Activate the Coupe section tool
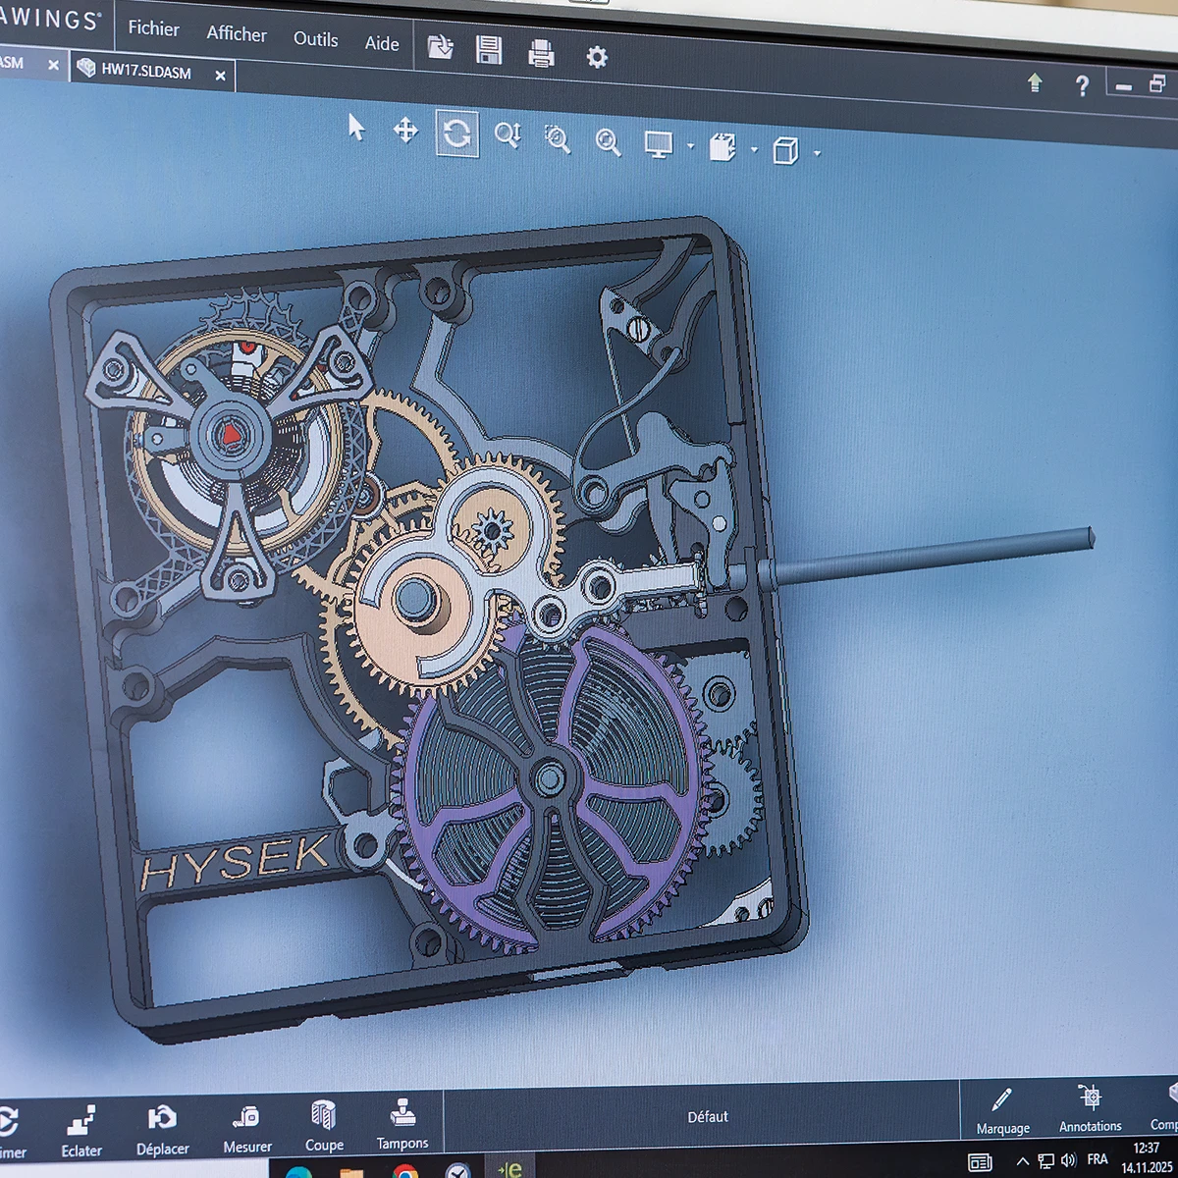The height and width of the screenshot is (1178, 1178). 323,1125
